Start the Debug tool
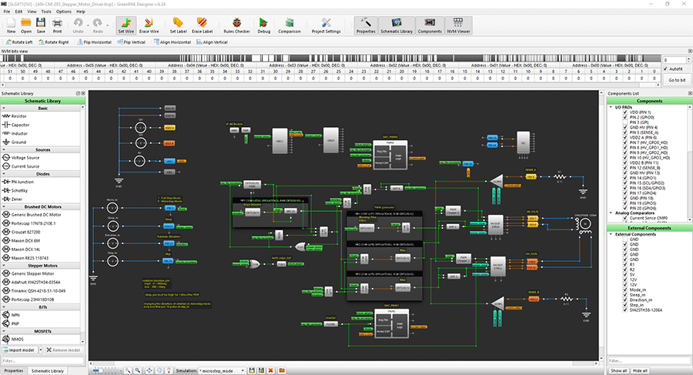The width and height of the screenshot is (693, 375). [263, 25]
